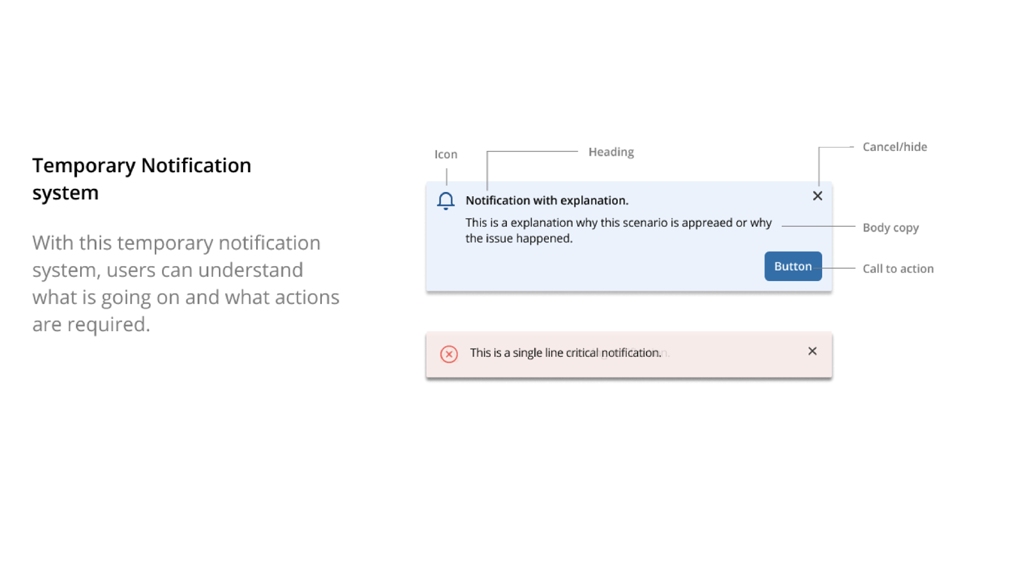Click the red critical error icon
1025x576 pixels.
pos(449,354)
